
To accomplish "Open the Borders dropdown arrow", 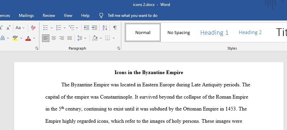I will tap(114, 38).
